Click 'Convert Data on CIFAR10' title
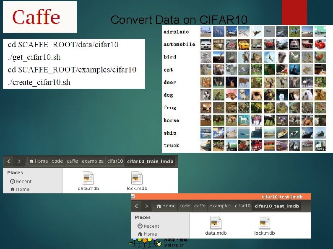Viewport: 333px width, 249px height. pos(179,20)
